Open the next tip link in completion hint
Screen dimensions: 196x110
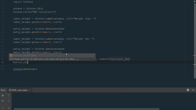click(x=77, y=59)
